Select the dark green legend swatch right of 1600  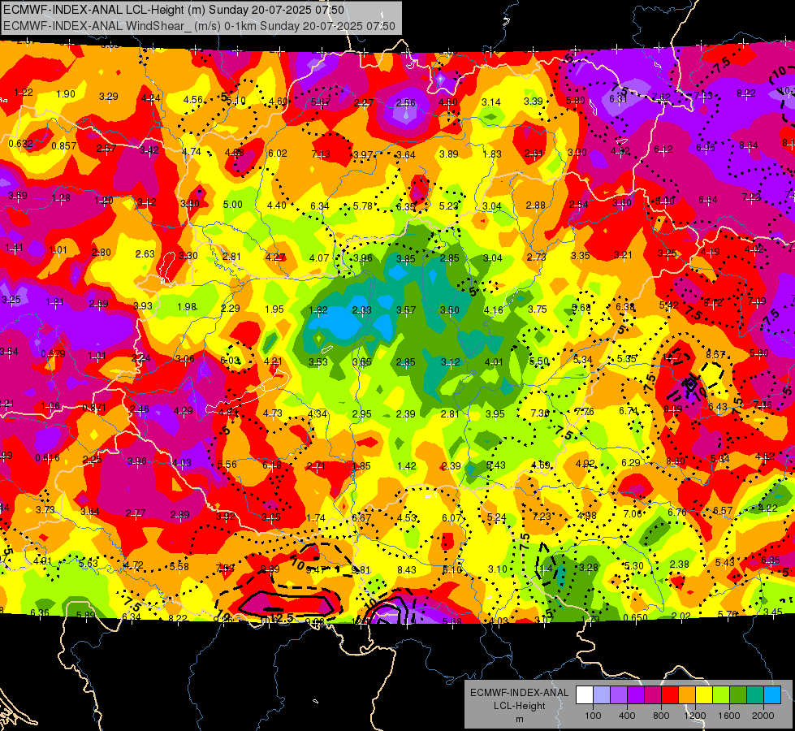click(x=738, y=695)
